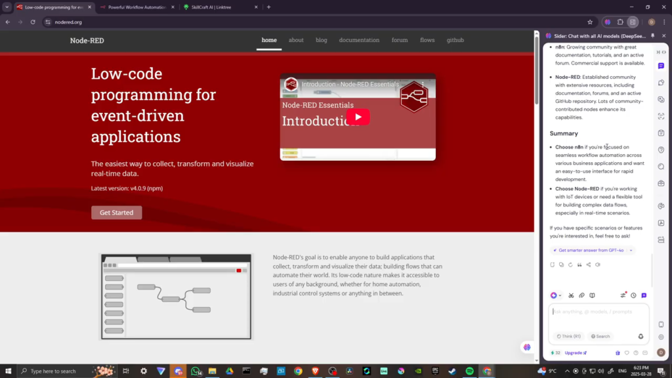Switch to Powerful Workflow Automation tab
Image resolution: width=672 pixels, height=378 pixels.
(136, 7)
